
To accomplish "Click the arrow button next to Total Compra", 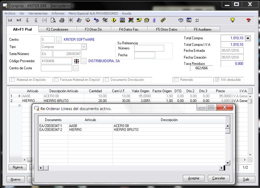I will 248,38.
